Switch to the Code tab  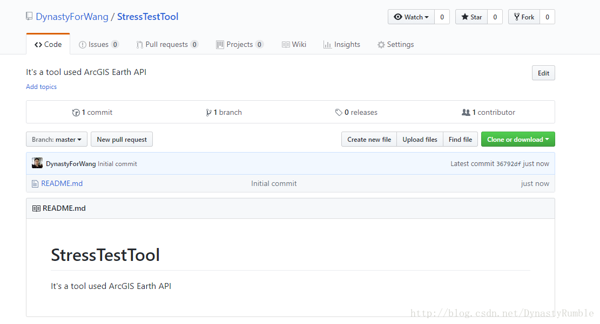(48, 44)
